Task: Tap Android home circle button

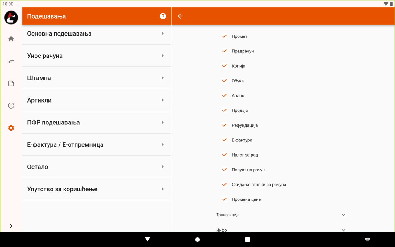Action: point(197,240)
